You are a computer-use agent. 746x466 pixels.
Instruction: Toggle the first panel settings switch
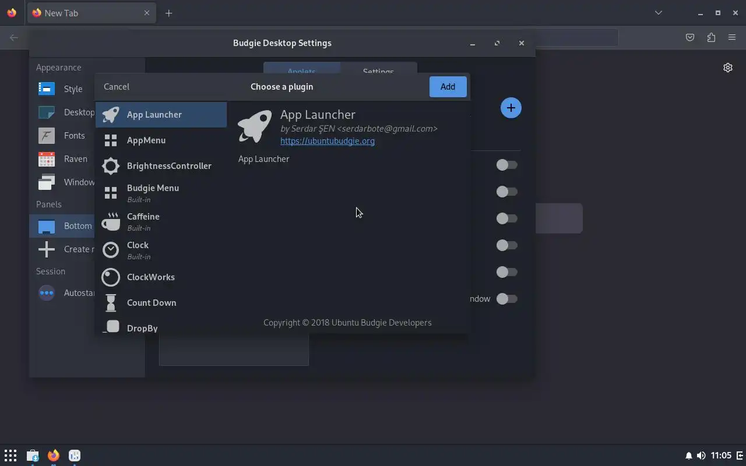pyautogui.click(x=506, y=165)
